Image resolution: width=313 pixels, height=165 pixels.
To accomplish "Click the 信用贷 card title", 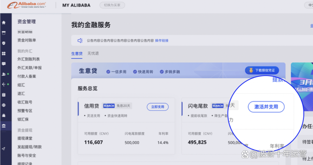I will 92,106.
